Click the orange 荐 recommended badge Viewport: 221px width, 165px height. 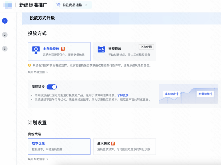63,49
